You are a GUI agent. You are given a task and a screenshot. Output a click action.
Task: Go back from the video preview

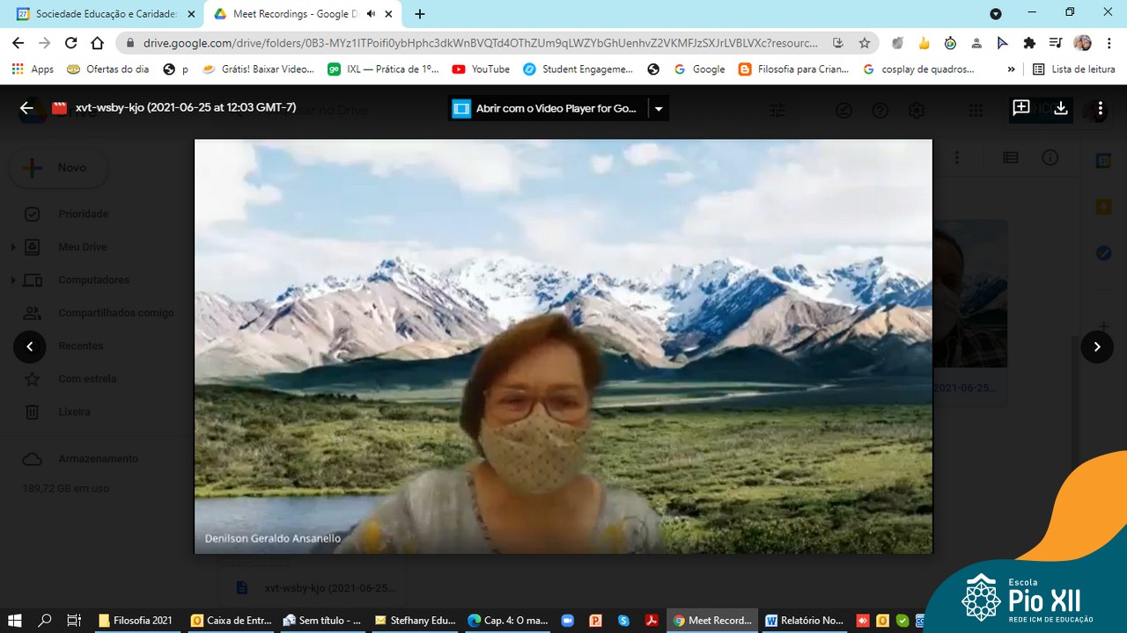(26, 108)
